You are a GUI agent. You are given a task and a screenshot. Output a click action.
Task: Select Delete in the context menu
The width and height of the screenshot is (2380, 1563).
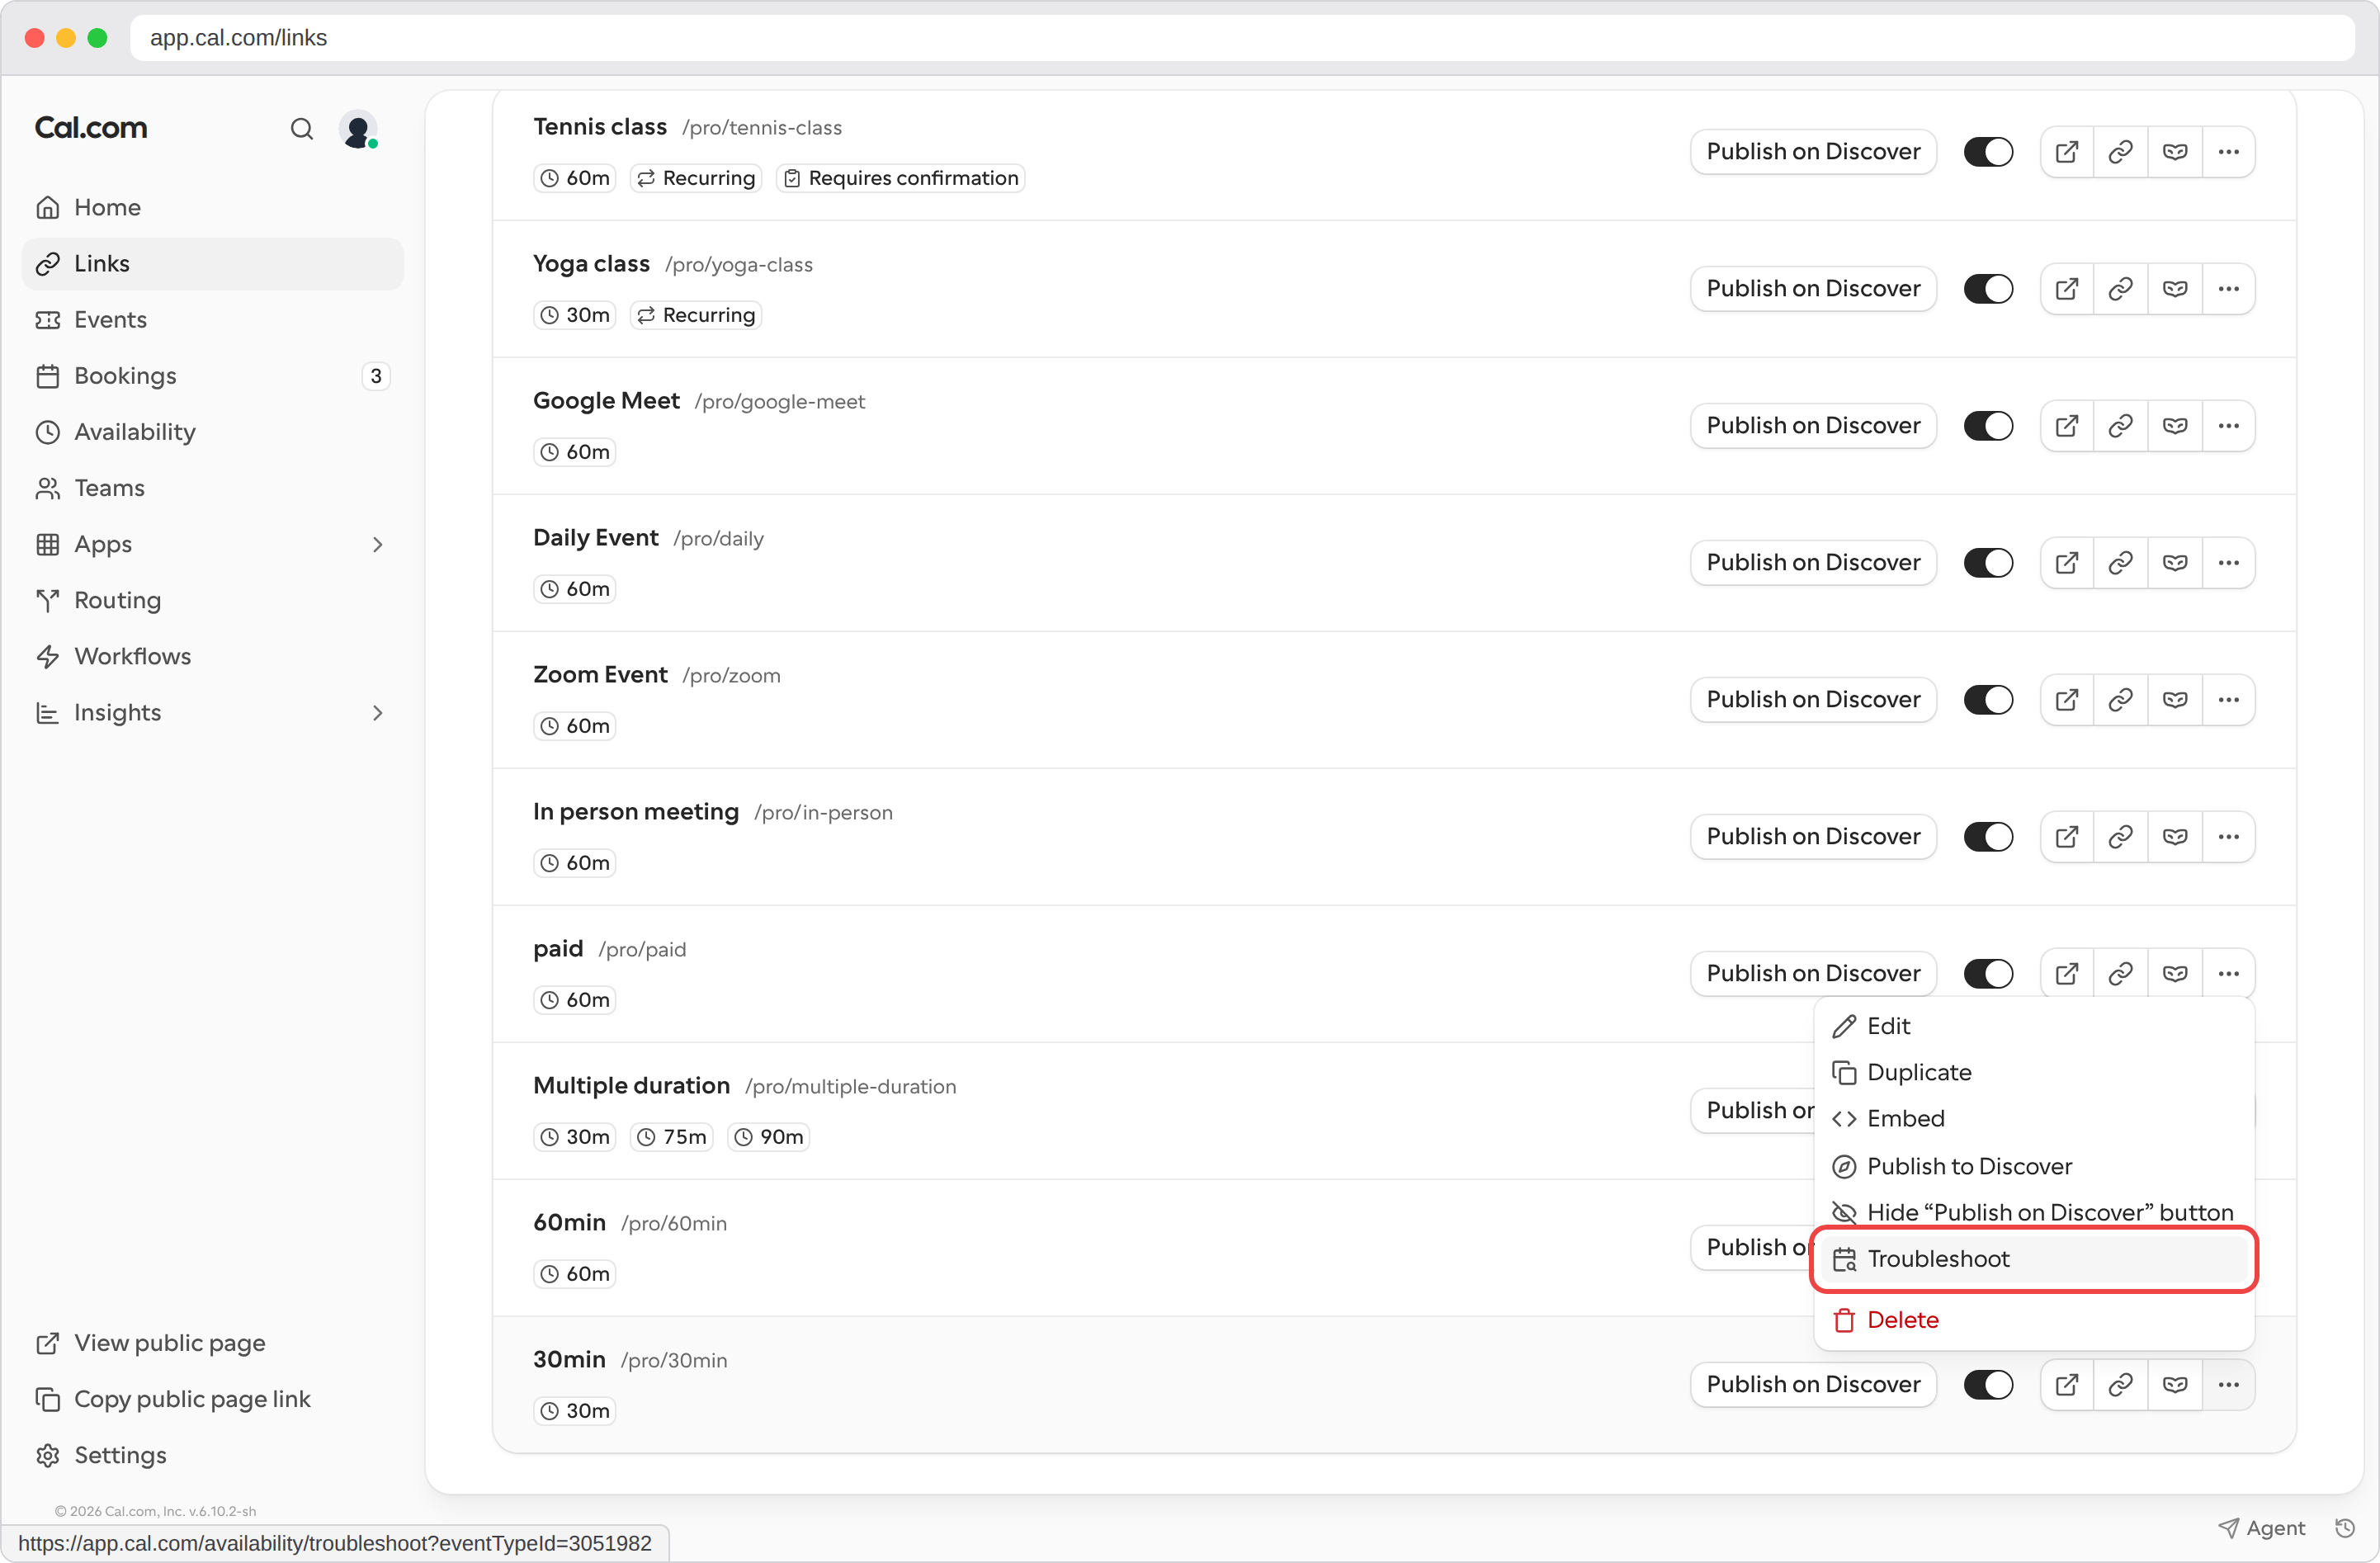click(2034, 1320)
